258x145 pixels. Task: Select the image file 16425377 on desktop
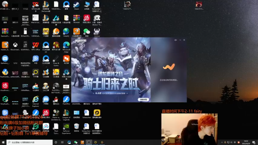click(x=127, y=5)
